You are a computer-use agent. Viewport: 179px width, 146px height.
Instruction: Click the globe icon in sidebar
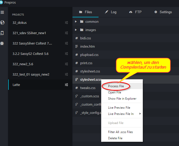2,23
